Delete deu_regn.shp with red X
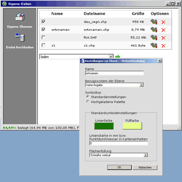 (163, 22)
